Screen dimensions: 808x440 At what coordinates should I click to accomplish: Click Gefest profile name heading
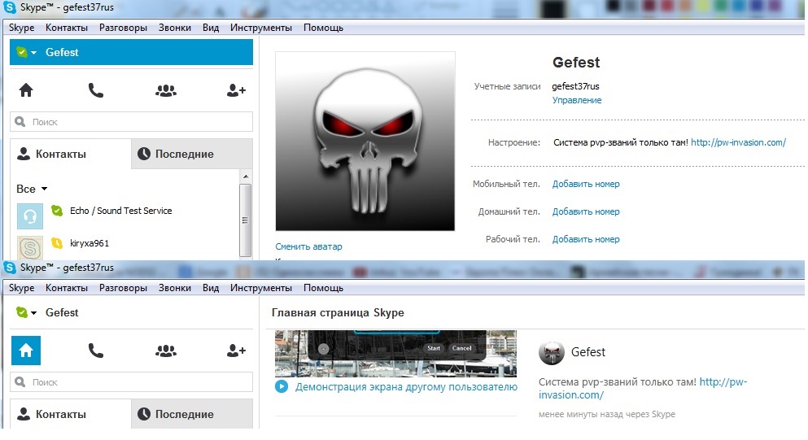click(x=576, y=63)
